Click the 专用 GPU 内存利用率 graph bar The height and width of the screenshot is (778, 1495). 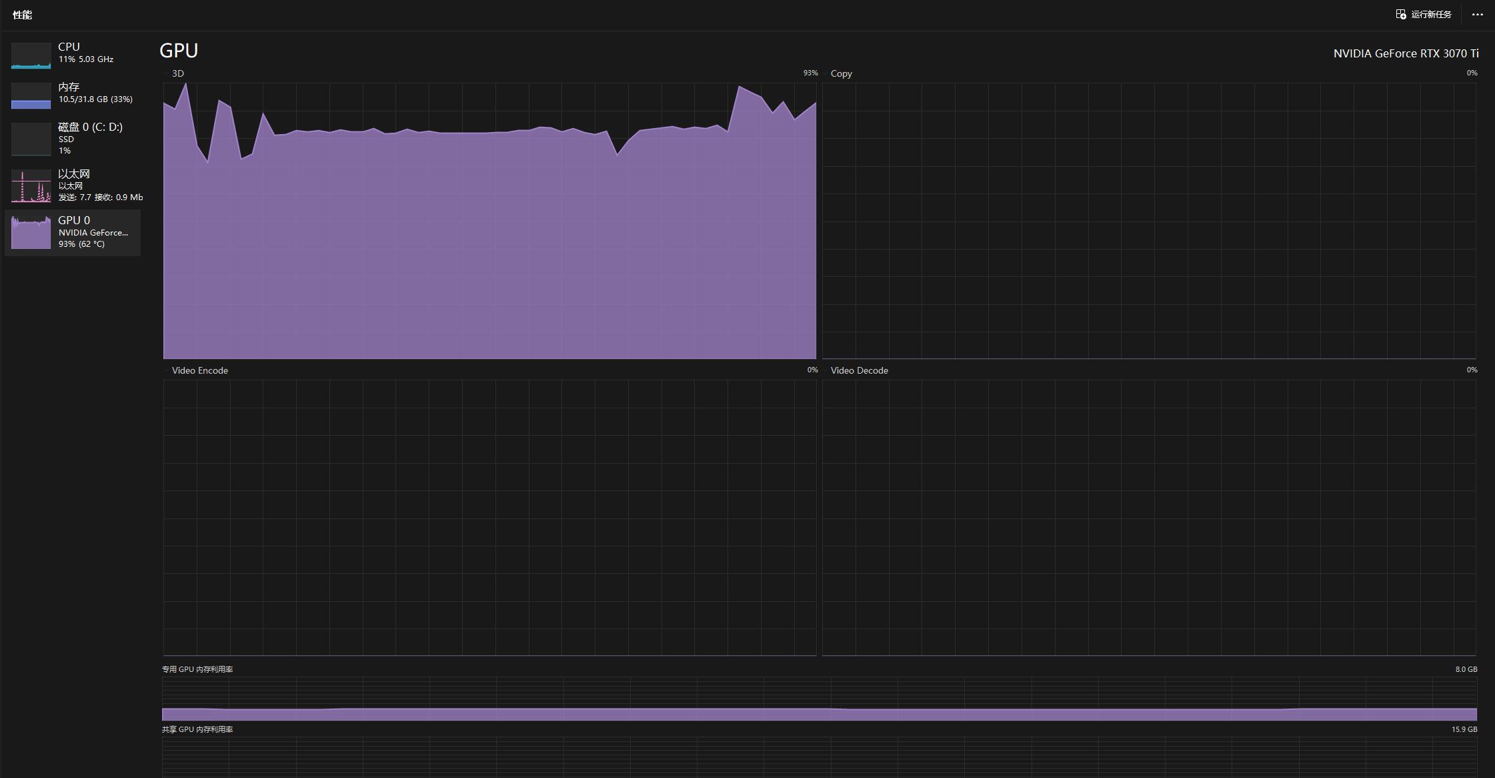(x=819, y=713)
